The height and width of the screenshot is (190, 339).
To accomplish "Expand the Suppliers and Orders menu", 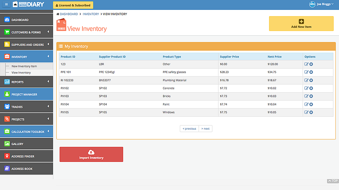I will coord(27,45).
